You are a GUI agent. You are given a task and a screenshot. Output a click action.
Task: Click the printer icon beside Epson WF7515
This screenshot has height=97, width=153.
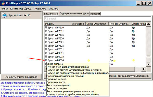pos(46,35)
